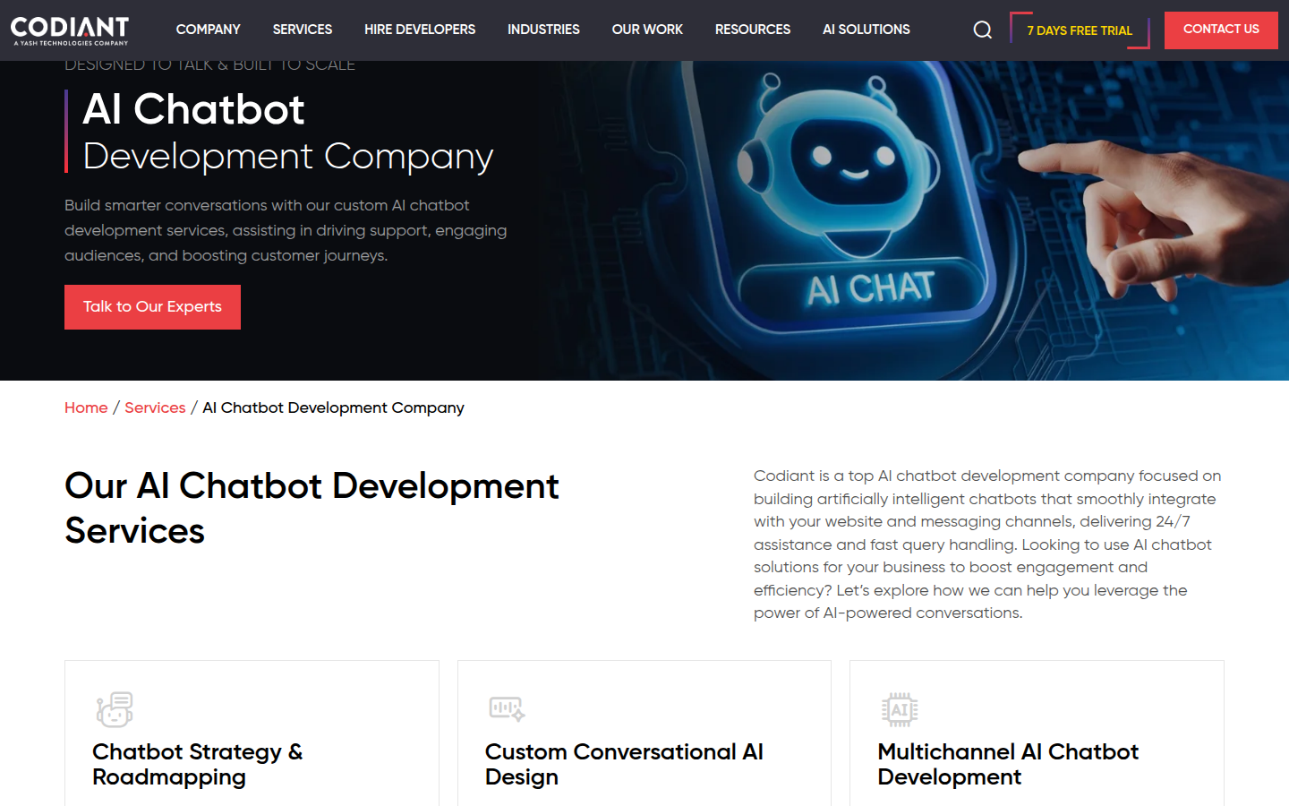Click the Multichannel AI chip icon

(900, 709)
